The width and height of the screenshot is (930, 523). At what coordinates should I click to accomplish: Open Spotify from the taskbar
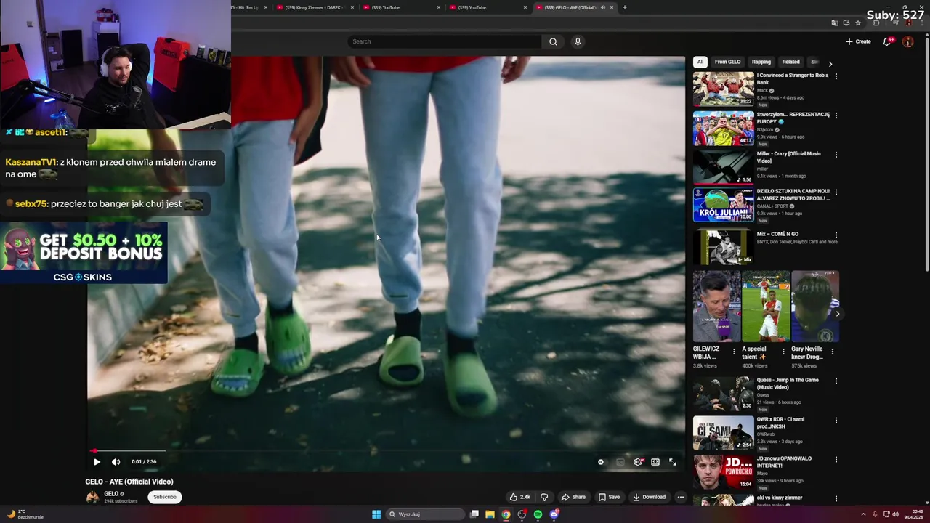[538, 514]
